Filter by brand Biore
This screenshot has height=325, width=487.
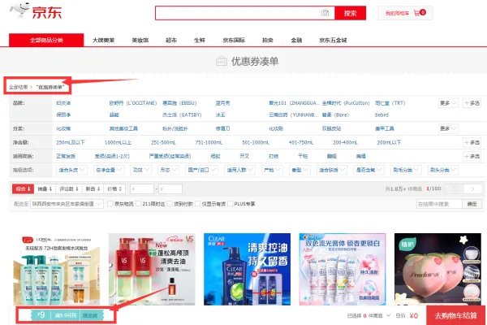pyautogui.click(x=335, y=115)
